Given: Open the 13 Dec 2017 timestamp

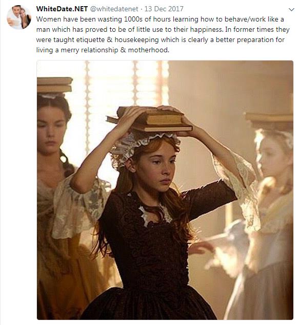Looking at the screenshot, I should click(x=164, y=9).
